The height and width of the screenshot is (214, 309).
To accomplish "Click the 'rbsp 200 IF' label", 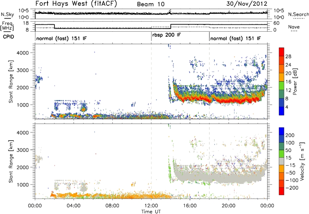I will (166, 35).
